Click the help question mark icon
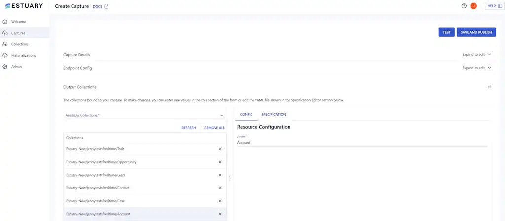 [464, 6]
